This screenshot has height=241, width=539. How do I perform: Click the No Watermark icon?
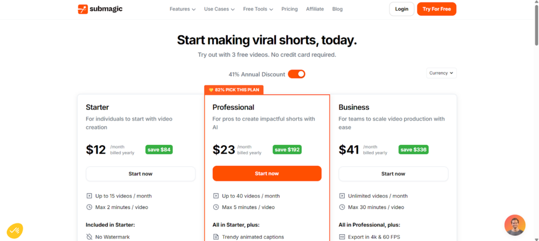click(89, 237)
